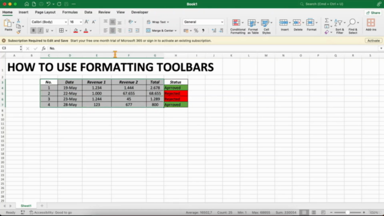Switch to Normal view in status bar
Image resolution: width=384 pixels, height=216 pixels.
point(304,212)
